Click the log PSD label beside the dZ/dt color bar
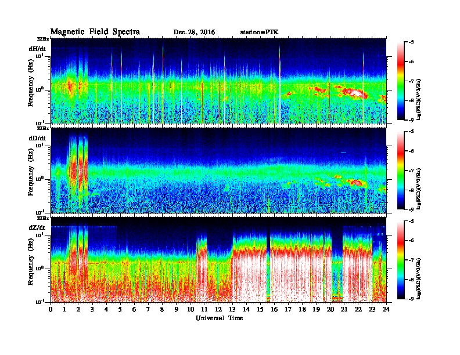This screenshot has height=355, width=460. [x=419, y=278]
